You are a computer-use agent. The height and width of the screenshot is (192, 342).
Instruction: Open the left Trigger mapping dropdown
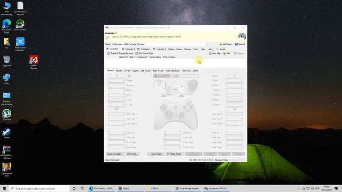tap(116, 81)
